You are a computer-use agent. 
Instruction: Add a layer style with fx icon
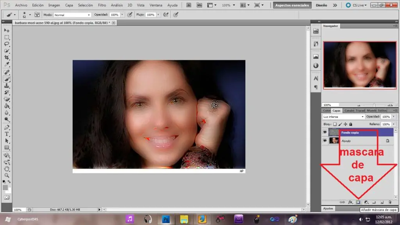click(x=350, y=202)
